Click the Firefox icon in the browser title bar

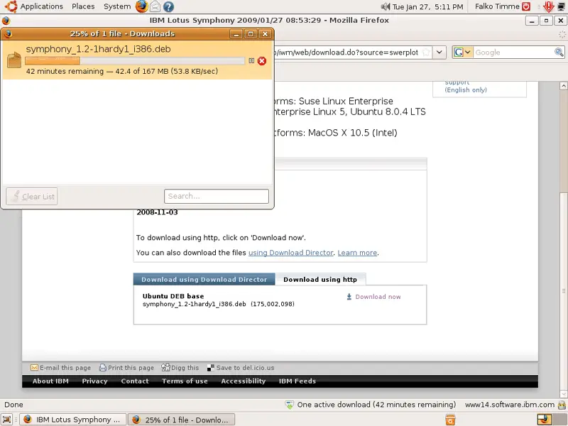tap(6, 21)
